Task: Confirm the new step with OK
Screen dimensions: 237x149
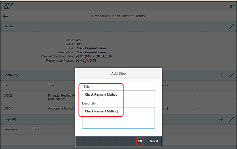Action: pos(140,141)
